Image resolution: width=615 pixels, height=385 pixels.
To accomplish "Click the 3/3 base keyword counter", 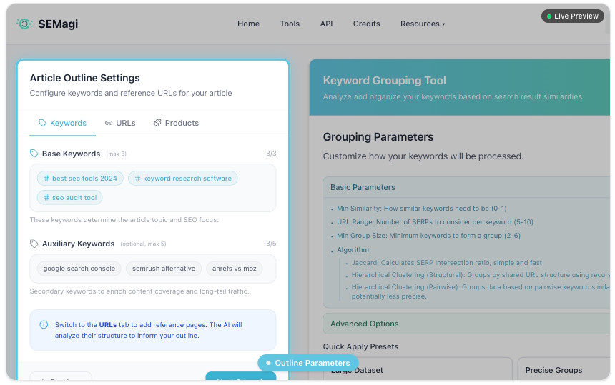I will click(x=271, y=154).
